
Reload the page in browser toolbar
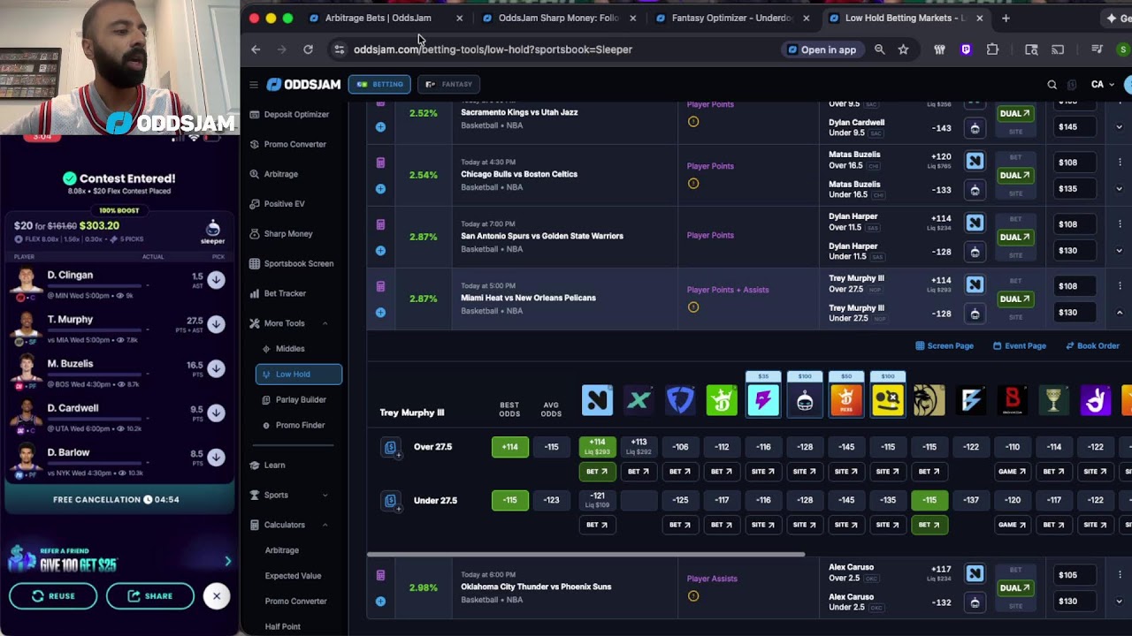tap(308, 49)
